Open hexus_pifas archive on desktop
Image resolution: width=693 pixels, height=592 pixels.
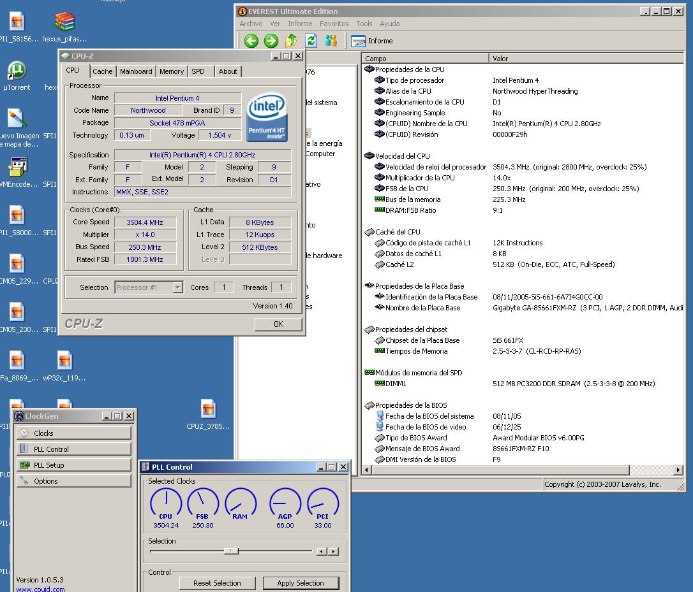coord(64,27)
